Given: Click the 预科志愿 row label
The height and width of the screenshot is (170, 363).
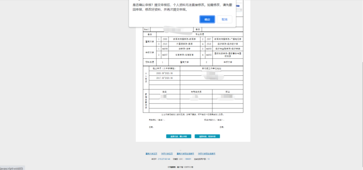Looking at the screenshot, I should [150, 62].
